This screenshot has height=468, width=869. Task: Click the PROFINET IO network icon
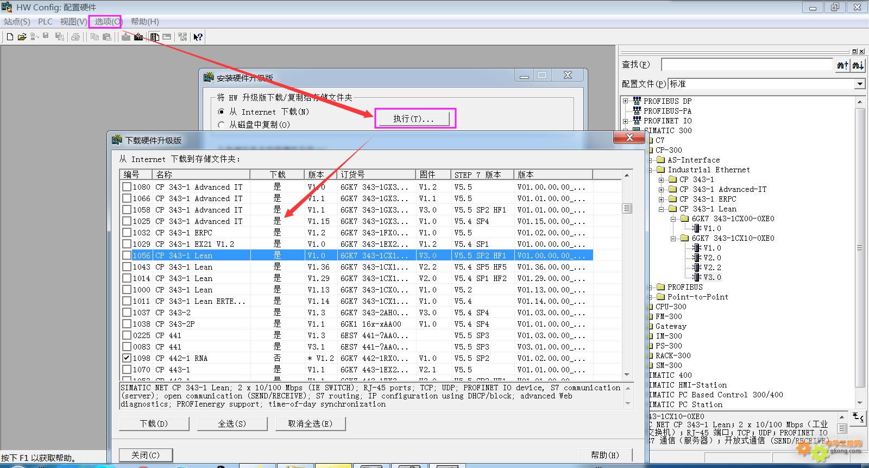(x=637, y=121)
